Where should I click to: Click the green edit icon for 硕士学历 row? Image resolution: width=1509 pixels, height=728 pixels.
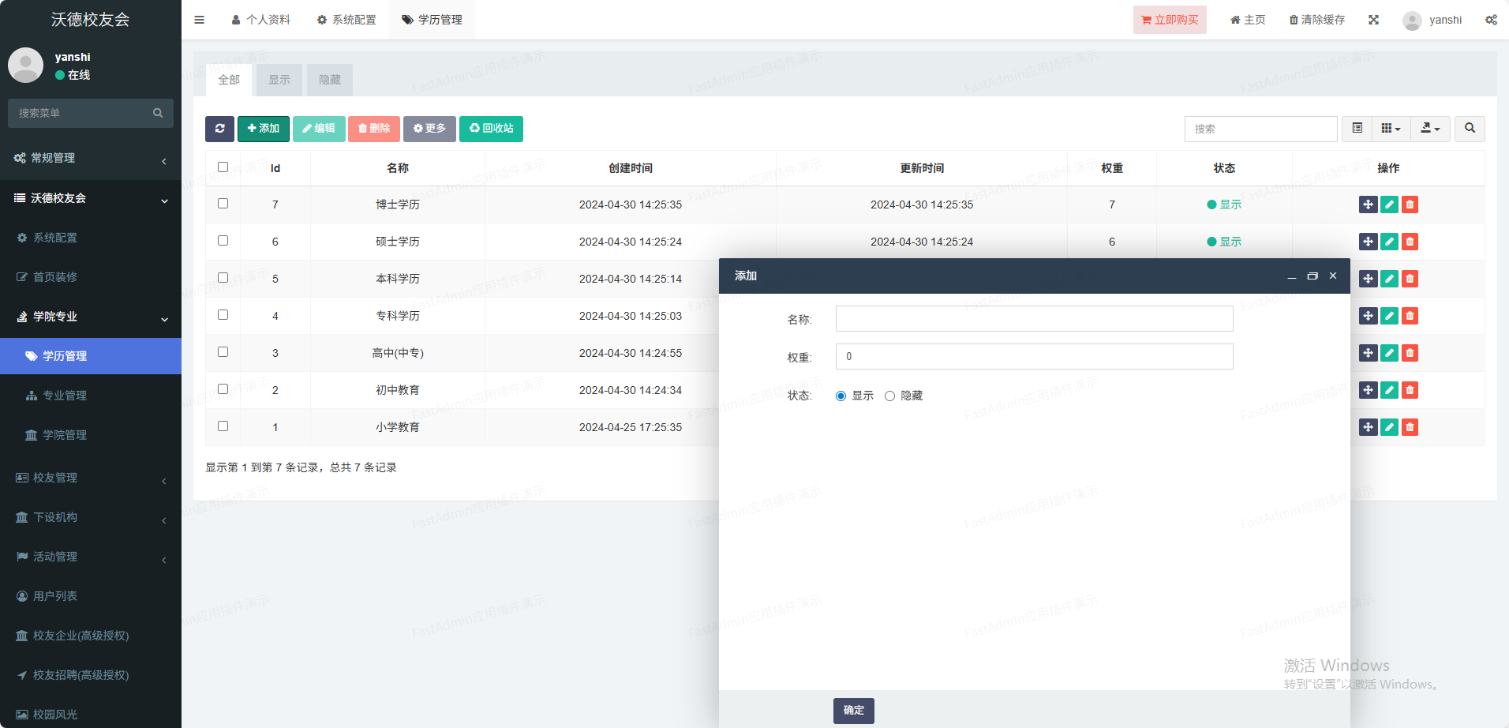[x=1389, y=242]
